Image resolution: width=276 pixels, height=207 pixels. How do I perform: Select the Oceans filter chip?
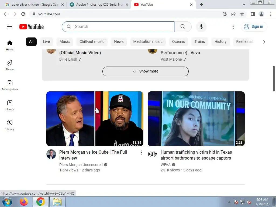[x=178, y=42]
